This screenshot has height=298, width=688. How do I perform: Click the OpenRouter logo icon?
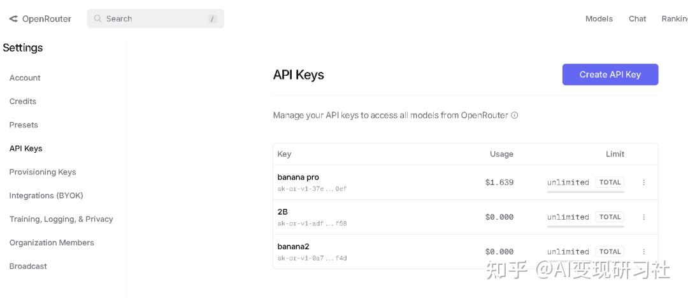coord(13,19)
